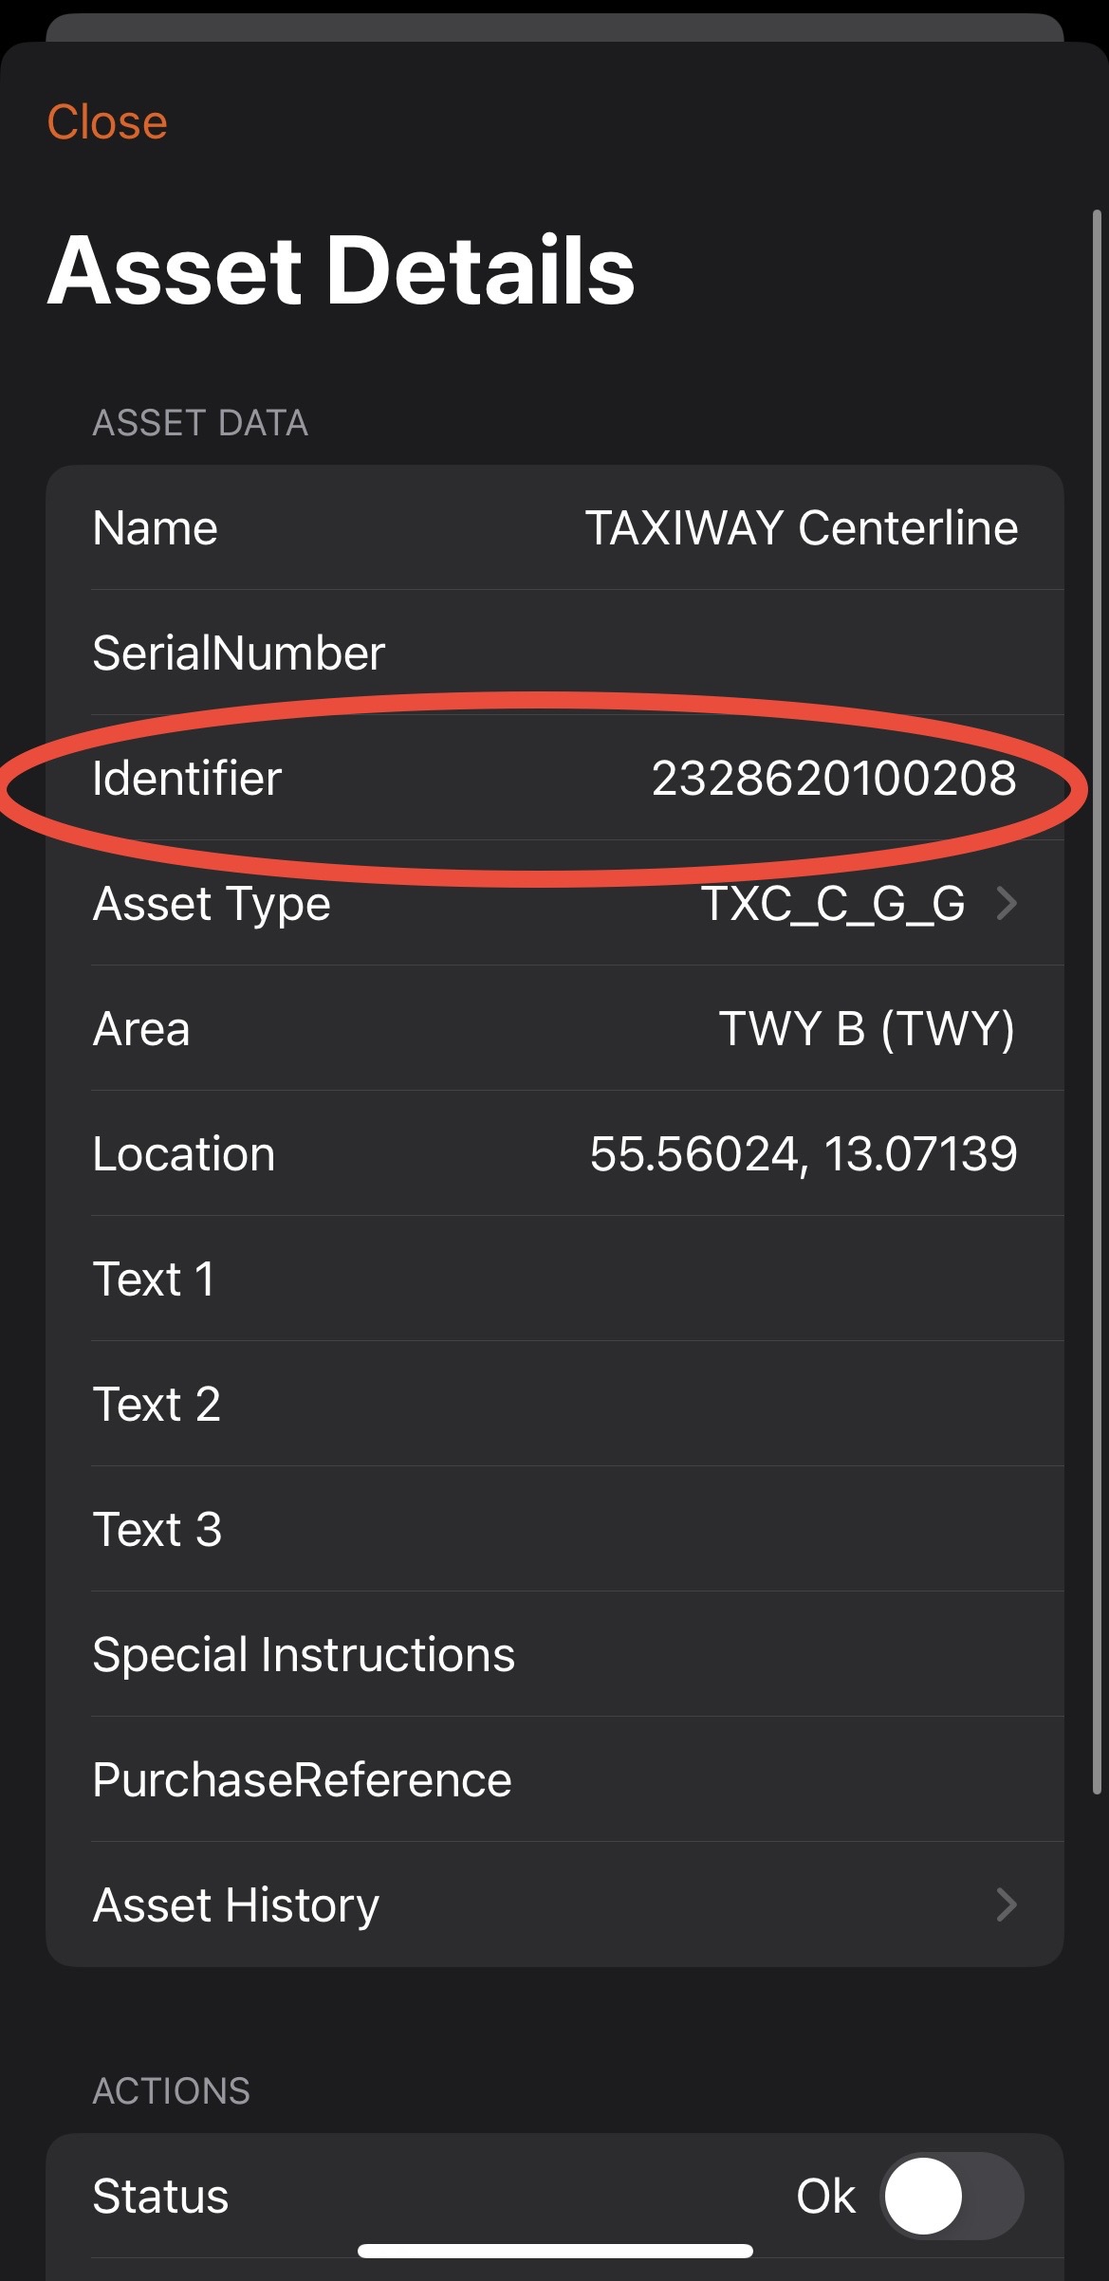This screenshot has width=1109, height=2281.
Task: Select the Text 3 field
Action: [555, 1529]
